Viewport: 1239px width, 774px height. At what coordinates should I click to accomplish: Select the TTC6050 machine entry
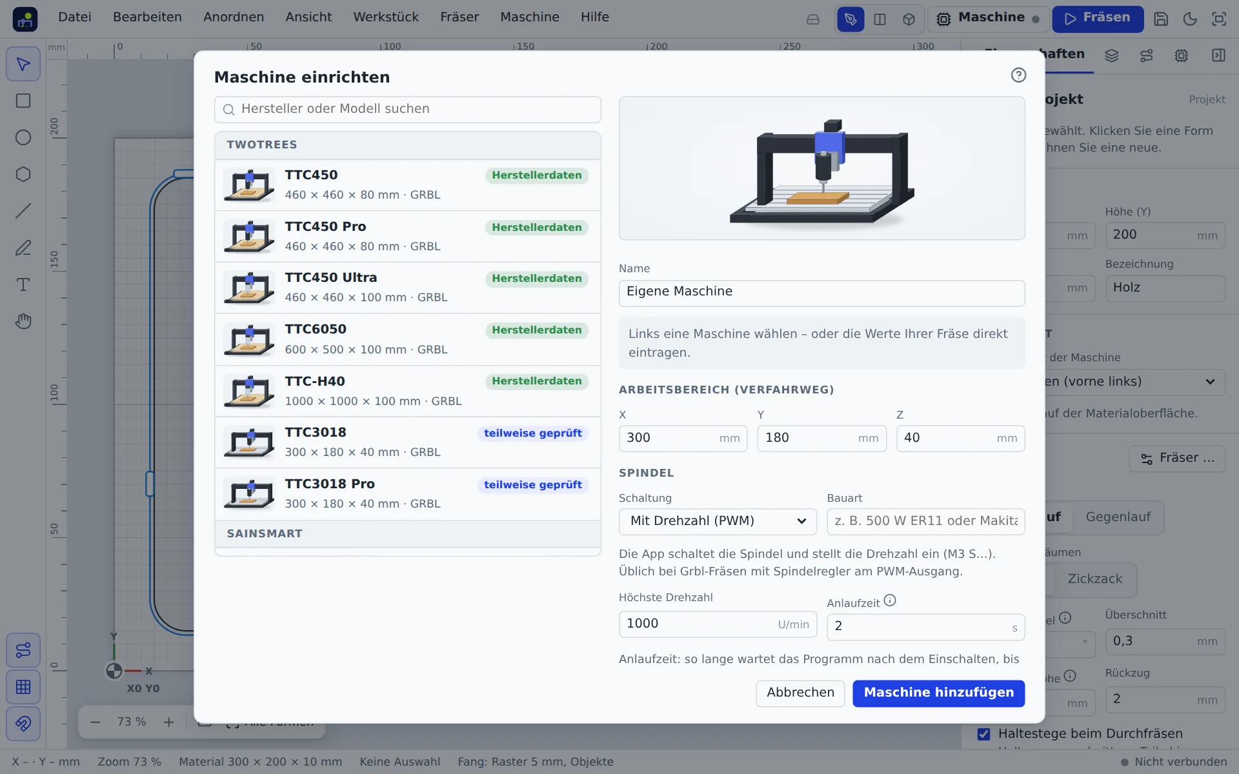pyautogui.click(x=408, y=339)
